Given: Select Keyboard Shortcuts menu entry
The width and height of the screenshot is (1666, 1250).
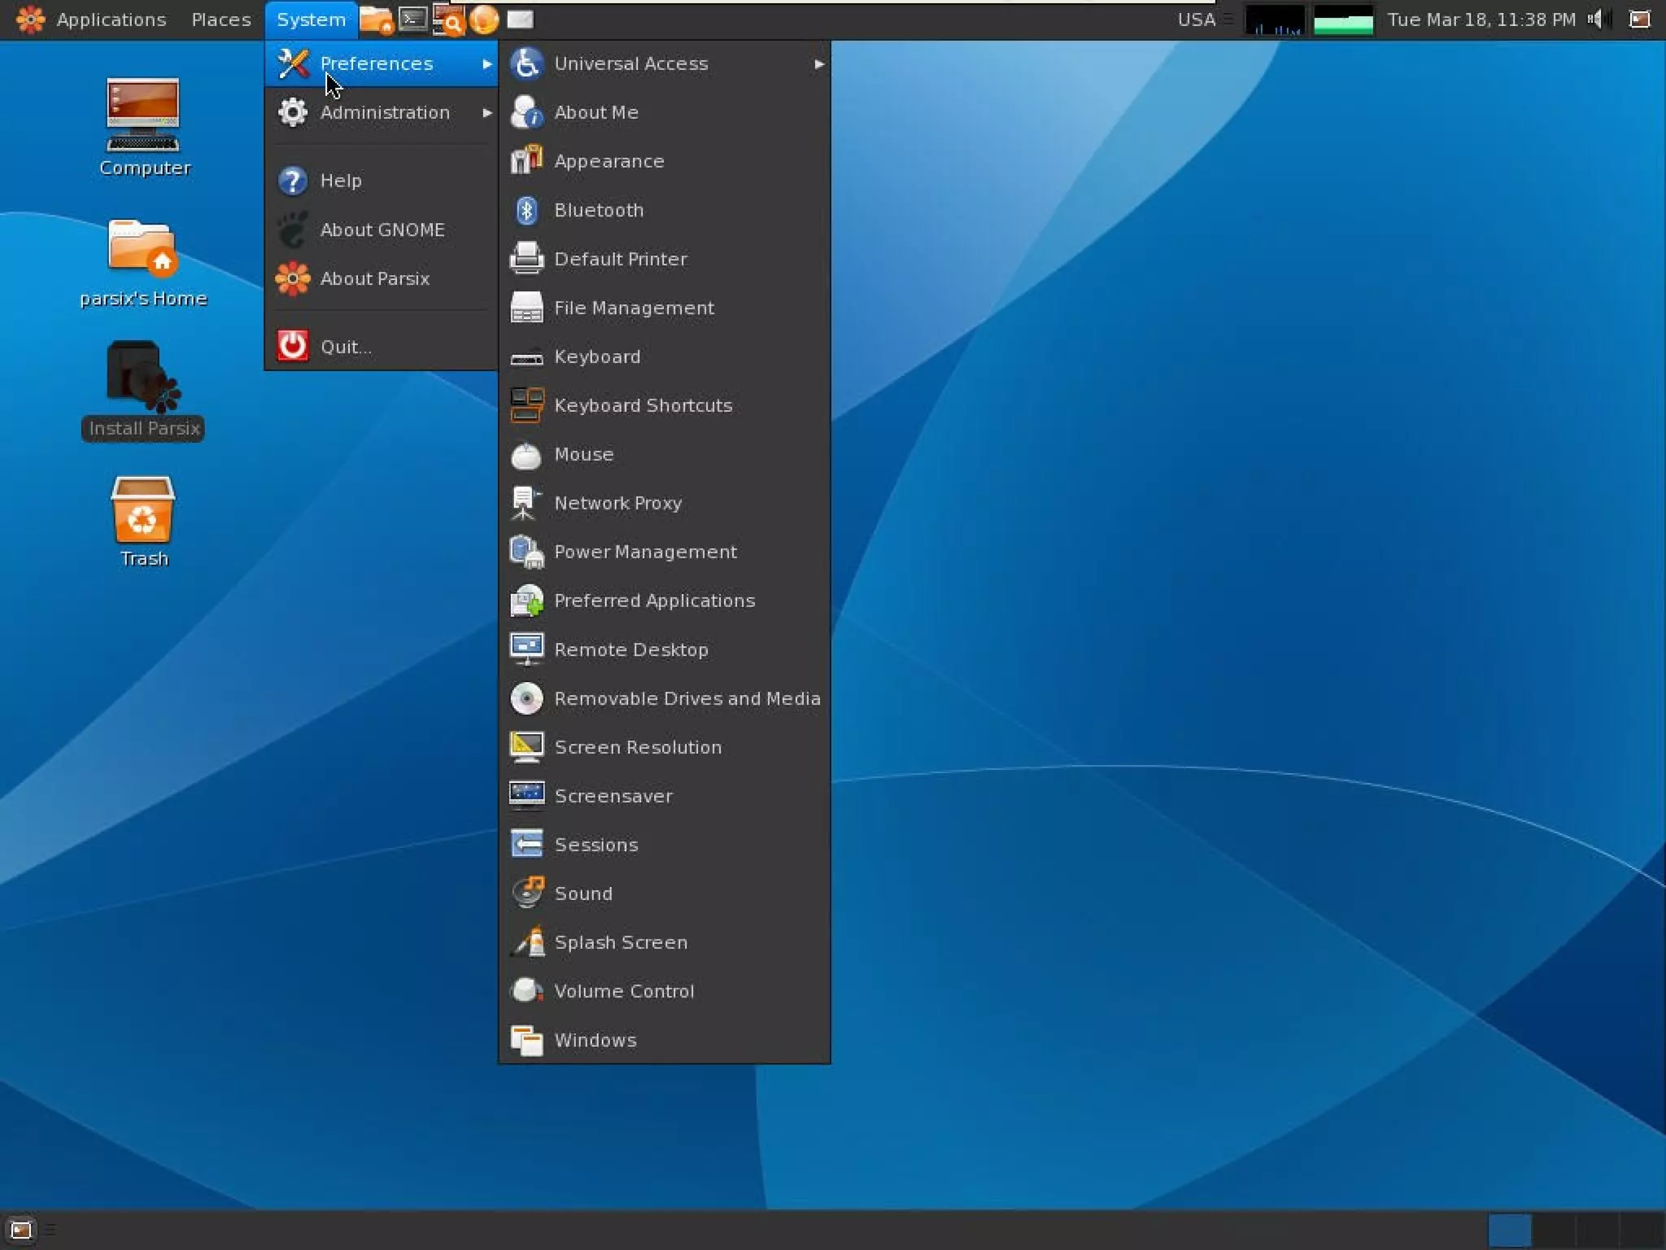Looking at the screenshot, I should (x=643, y=405).
